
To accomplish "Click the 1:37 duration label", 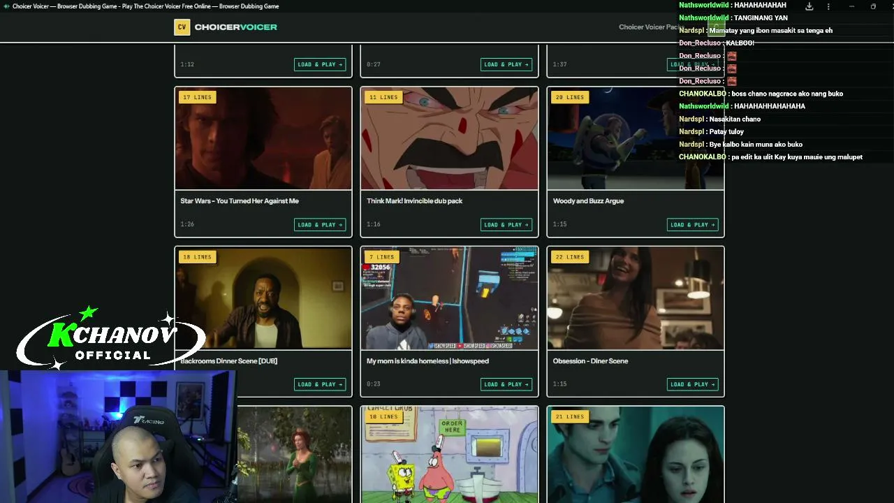I will tap(560, 64).
